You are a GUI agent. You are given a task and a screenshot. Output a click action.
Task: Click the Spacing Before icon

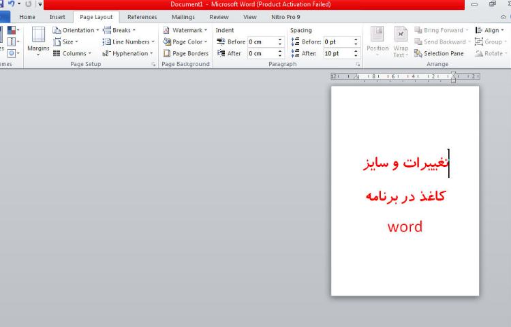tap(295, 42)
